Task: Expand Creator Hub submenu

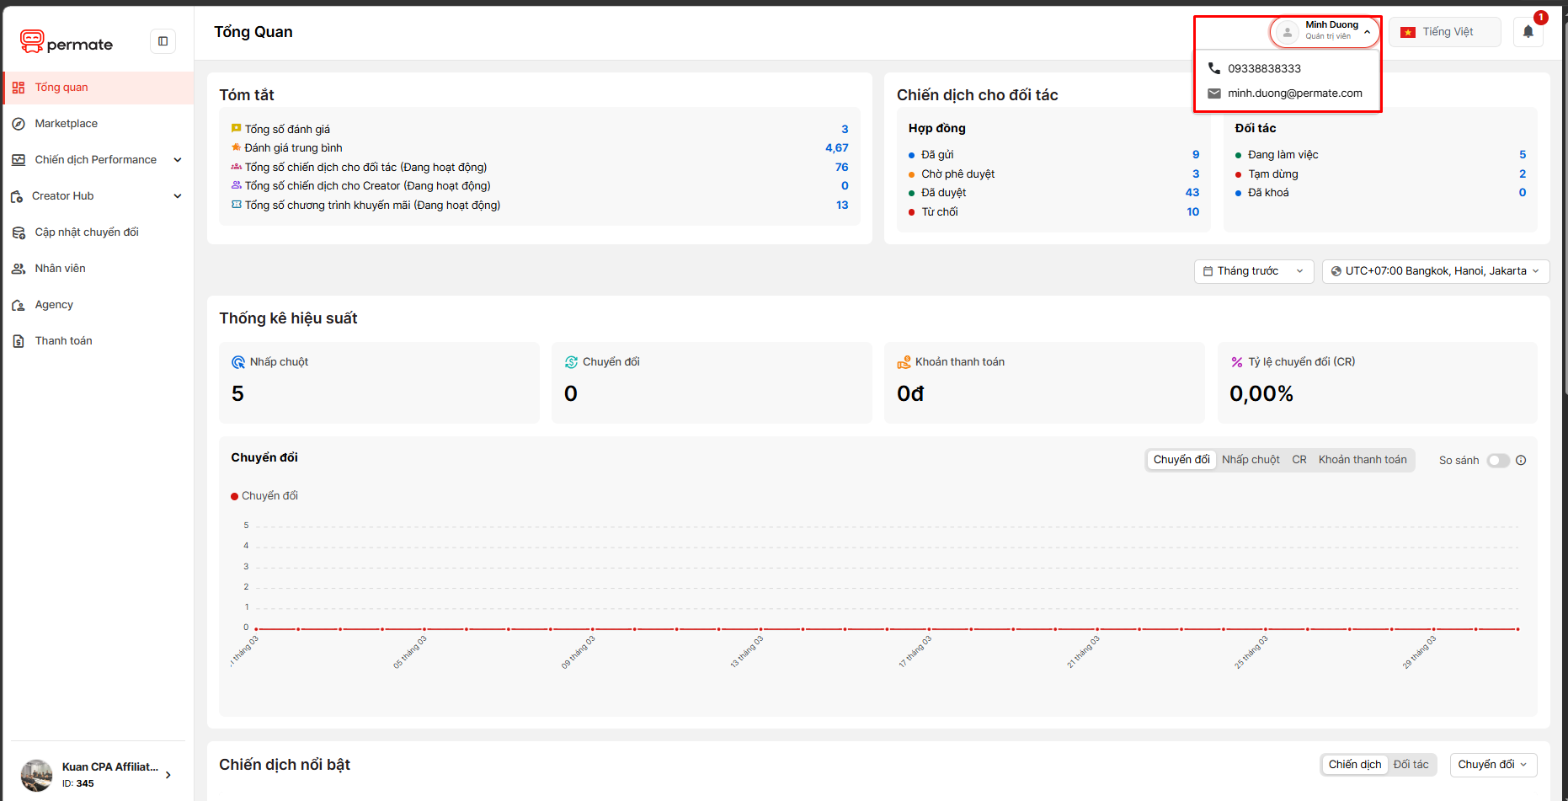Action: coord(178,196)
